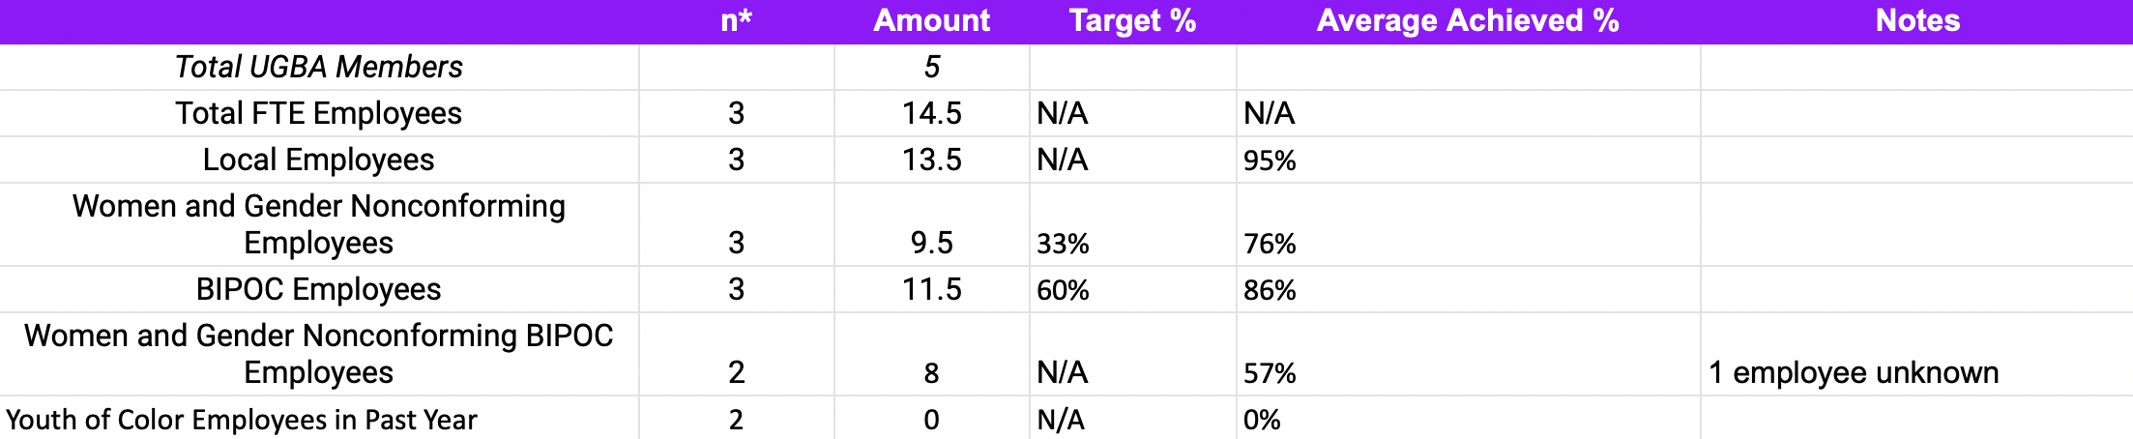
Task: Click the "Average Achieved %" column header
Action: (x=1467, y=21)
